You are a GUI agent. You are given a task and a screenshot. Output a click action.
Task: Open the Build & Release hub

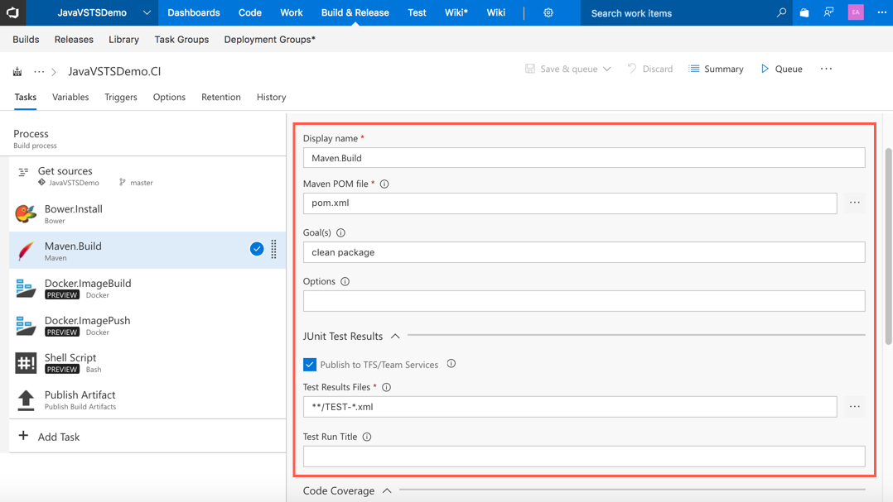pyautogui.click(x=355, y=12)
